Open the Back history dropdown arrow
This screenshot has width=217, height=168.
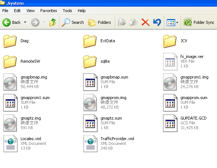pos(25,22)
